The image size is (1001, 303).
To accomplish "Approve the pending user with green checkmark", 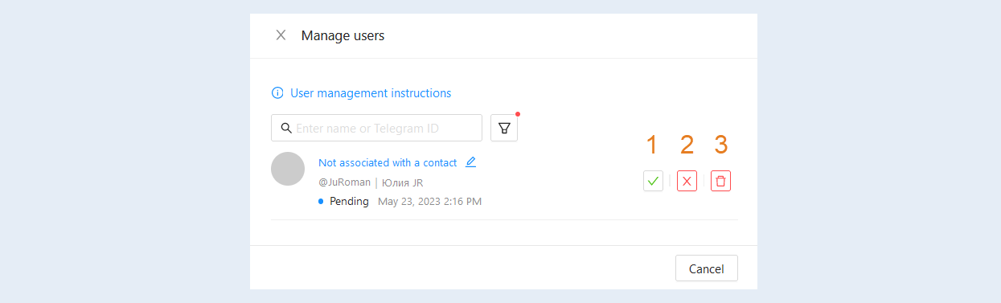I will click(653, 181).
